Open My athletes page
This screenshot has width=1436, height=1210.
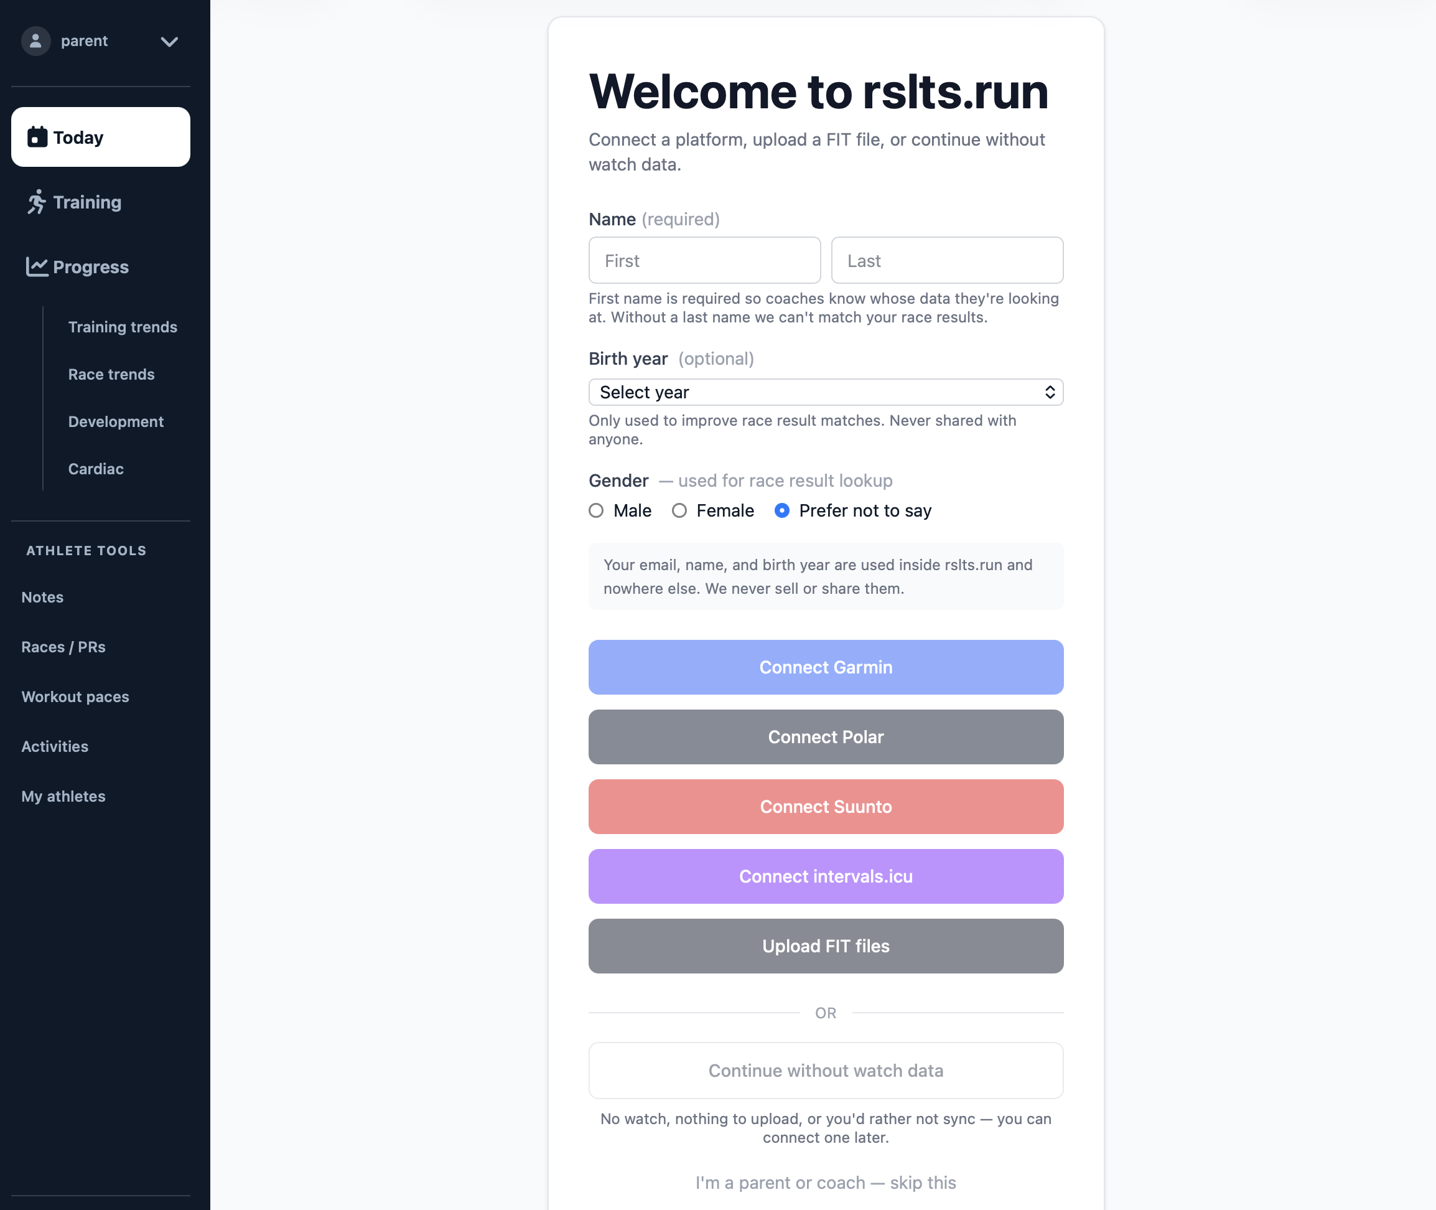point(63,796)
